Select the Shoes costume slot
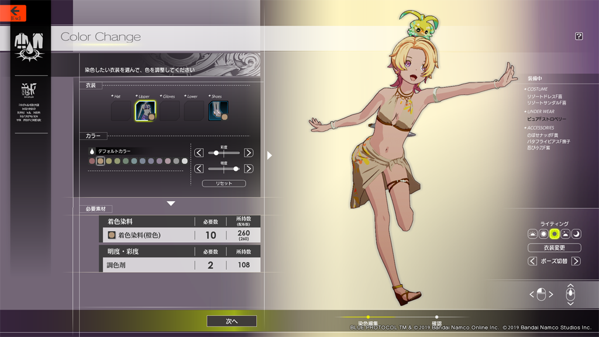 (x=218, y=111)
